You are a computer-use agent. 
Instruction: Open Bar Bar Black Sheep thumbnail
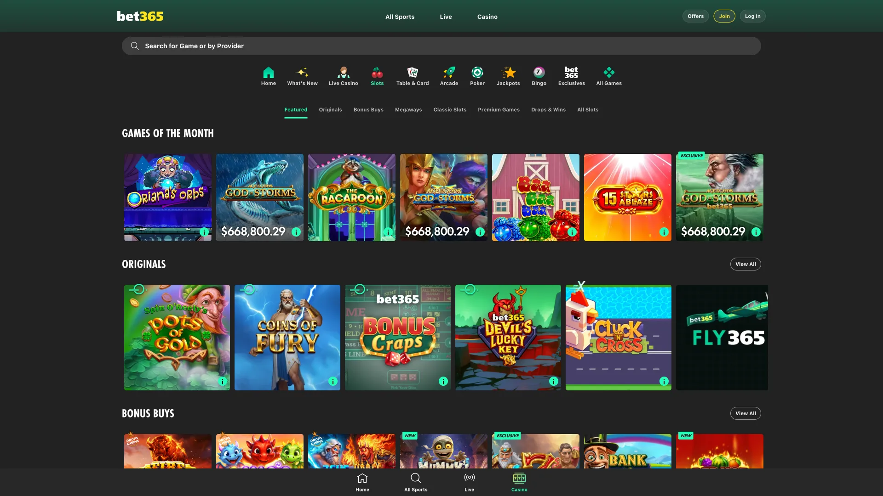(x=536, y=197)
